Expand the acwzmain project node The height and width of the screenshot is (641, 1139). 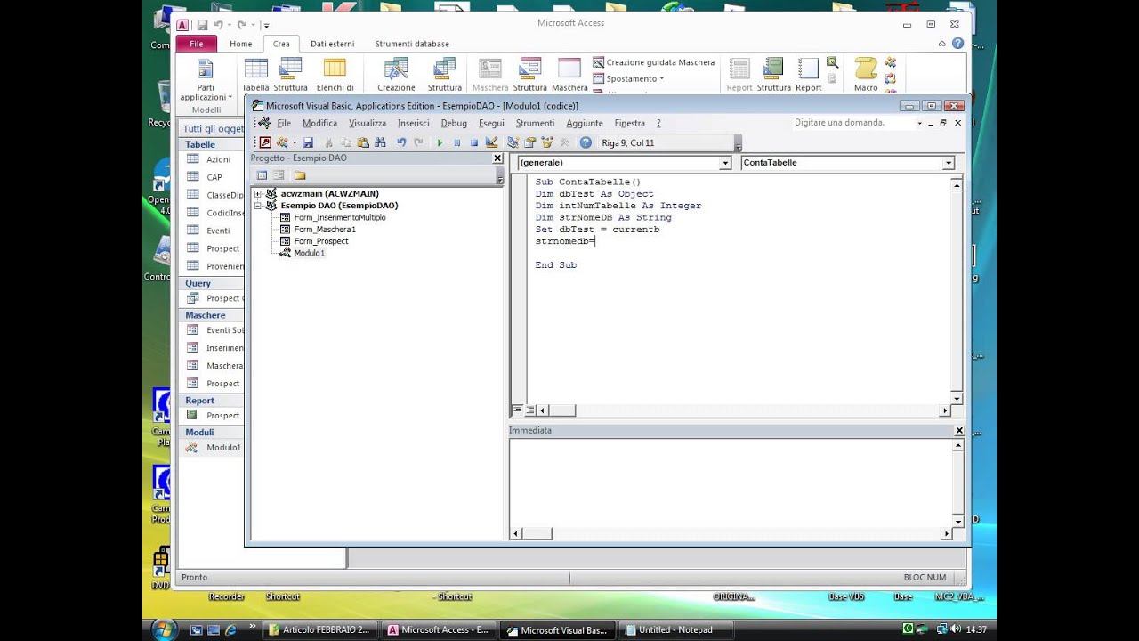(x=258, y=193)
